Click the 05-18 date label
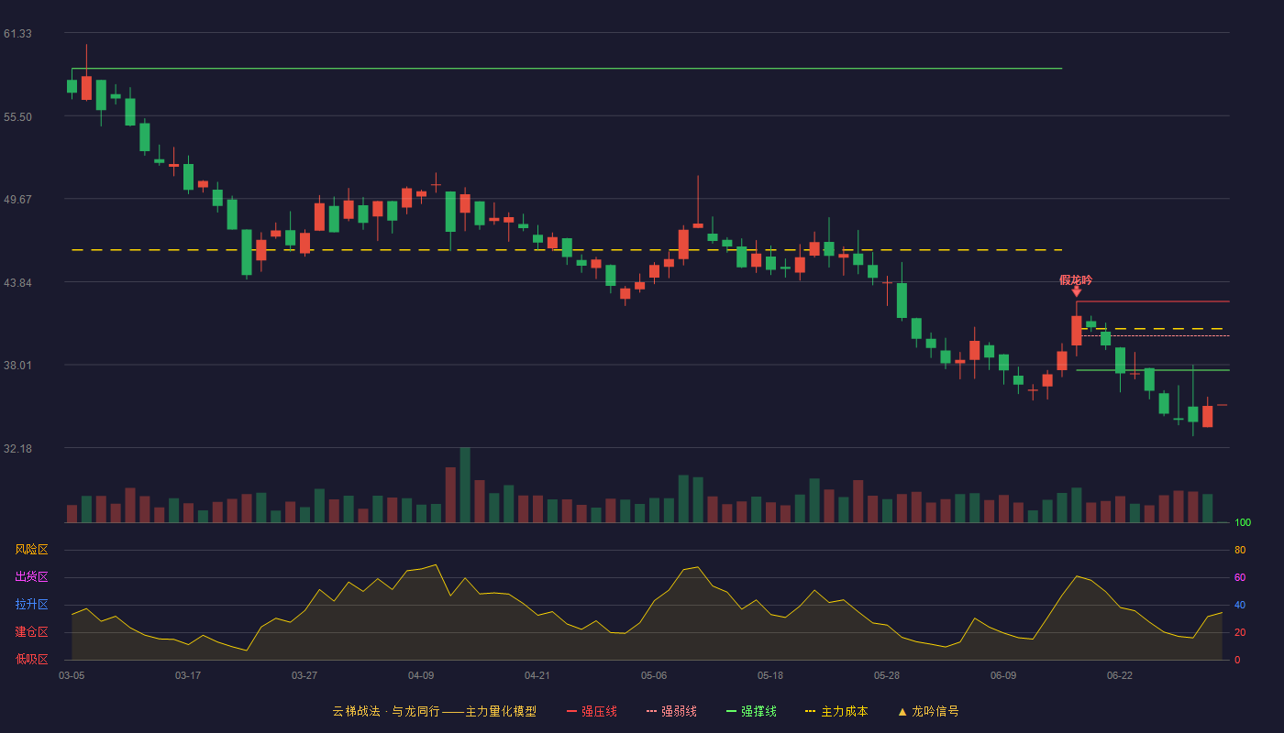Image resolution: width=1284 pixels, height=733 pixels. pyautogui.click(x=770, y=675)
